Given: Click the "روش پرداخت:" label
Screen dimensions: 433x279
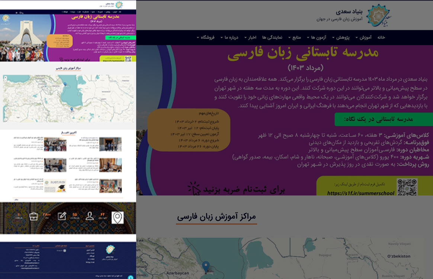Looking at the screenshot, I should [413, 164].
